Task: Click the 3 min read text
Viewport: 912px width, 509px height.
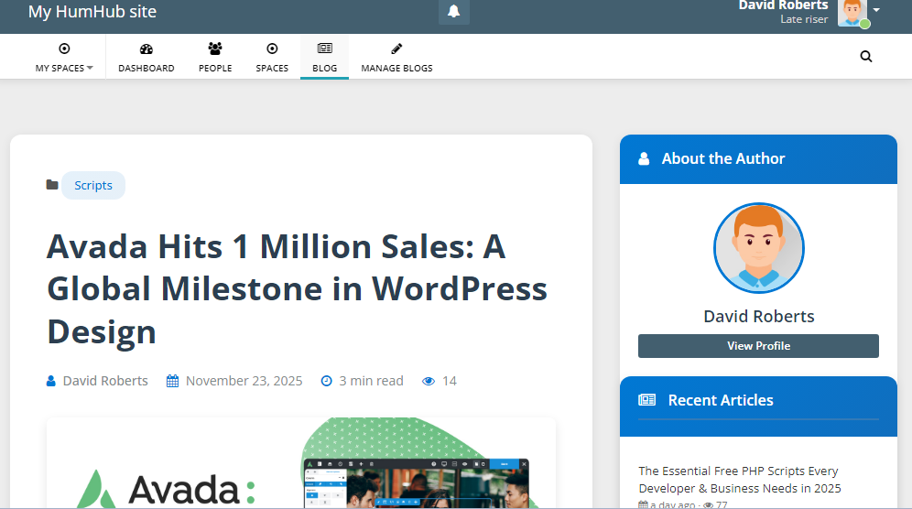Action: point(371,381)
